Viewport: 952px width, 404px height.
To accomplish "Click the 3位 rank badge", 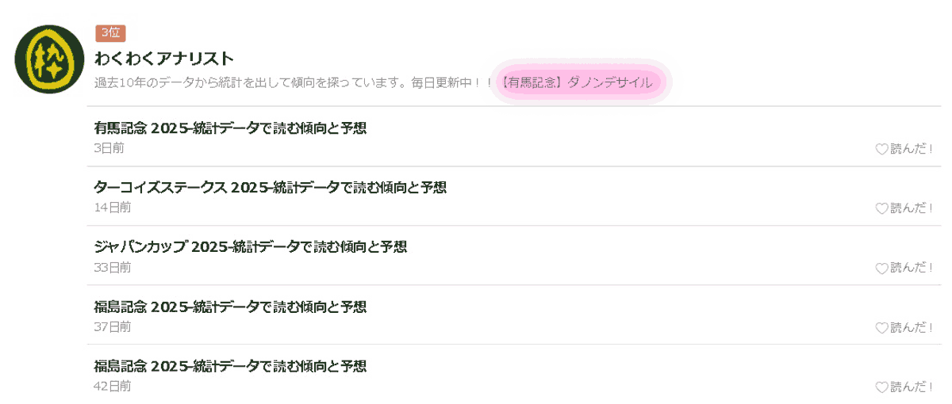I will click(x=110, y=32).
